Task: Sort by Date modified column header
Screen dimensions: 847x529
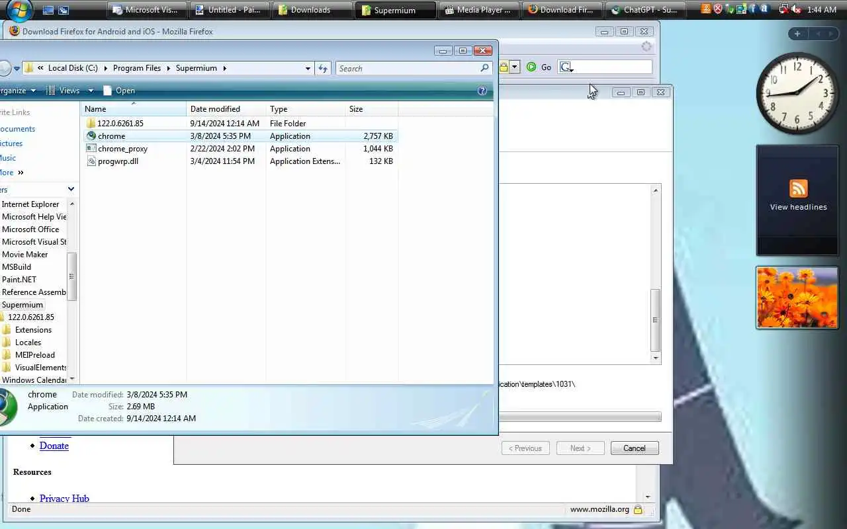Action: [226, 109]
